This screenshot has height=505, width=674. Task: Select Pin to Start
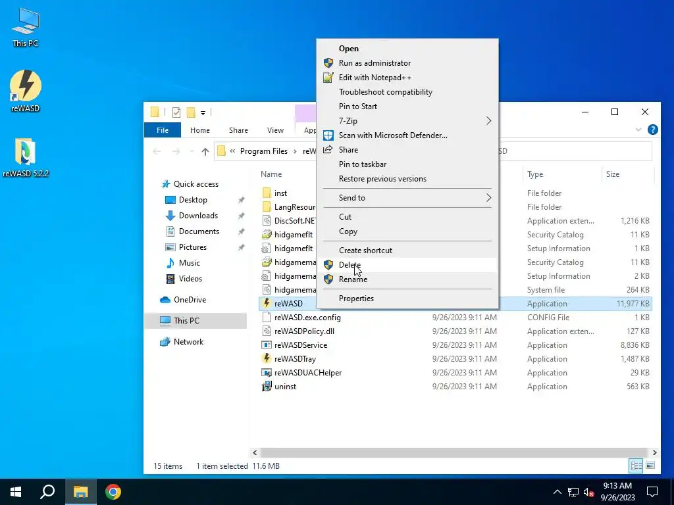pyautogui.click(x=357, y=107)
